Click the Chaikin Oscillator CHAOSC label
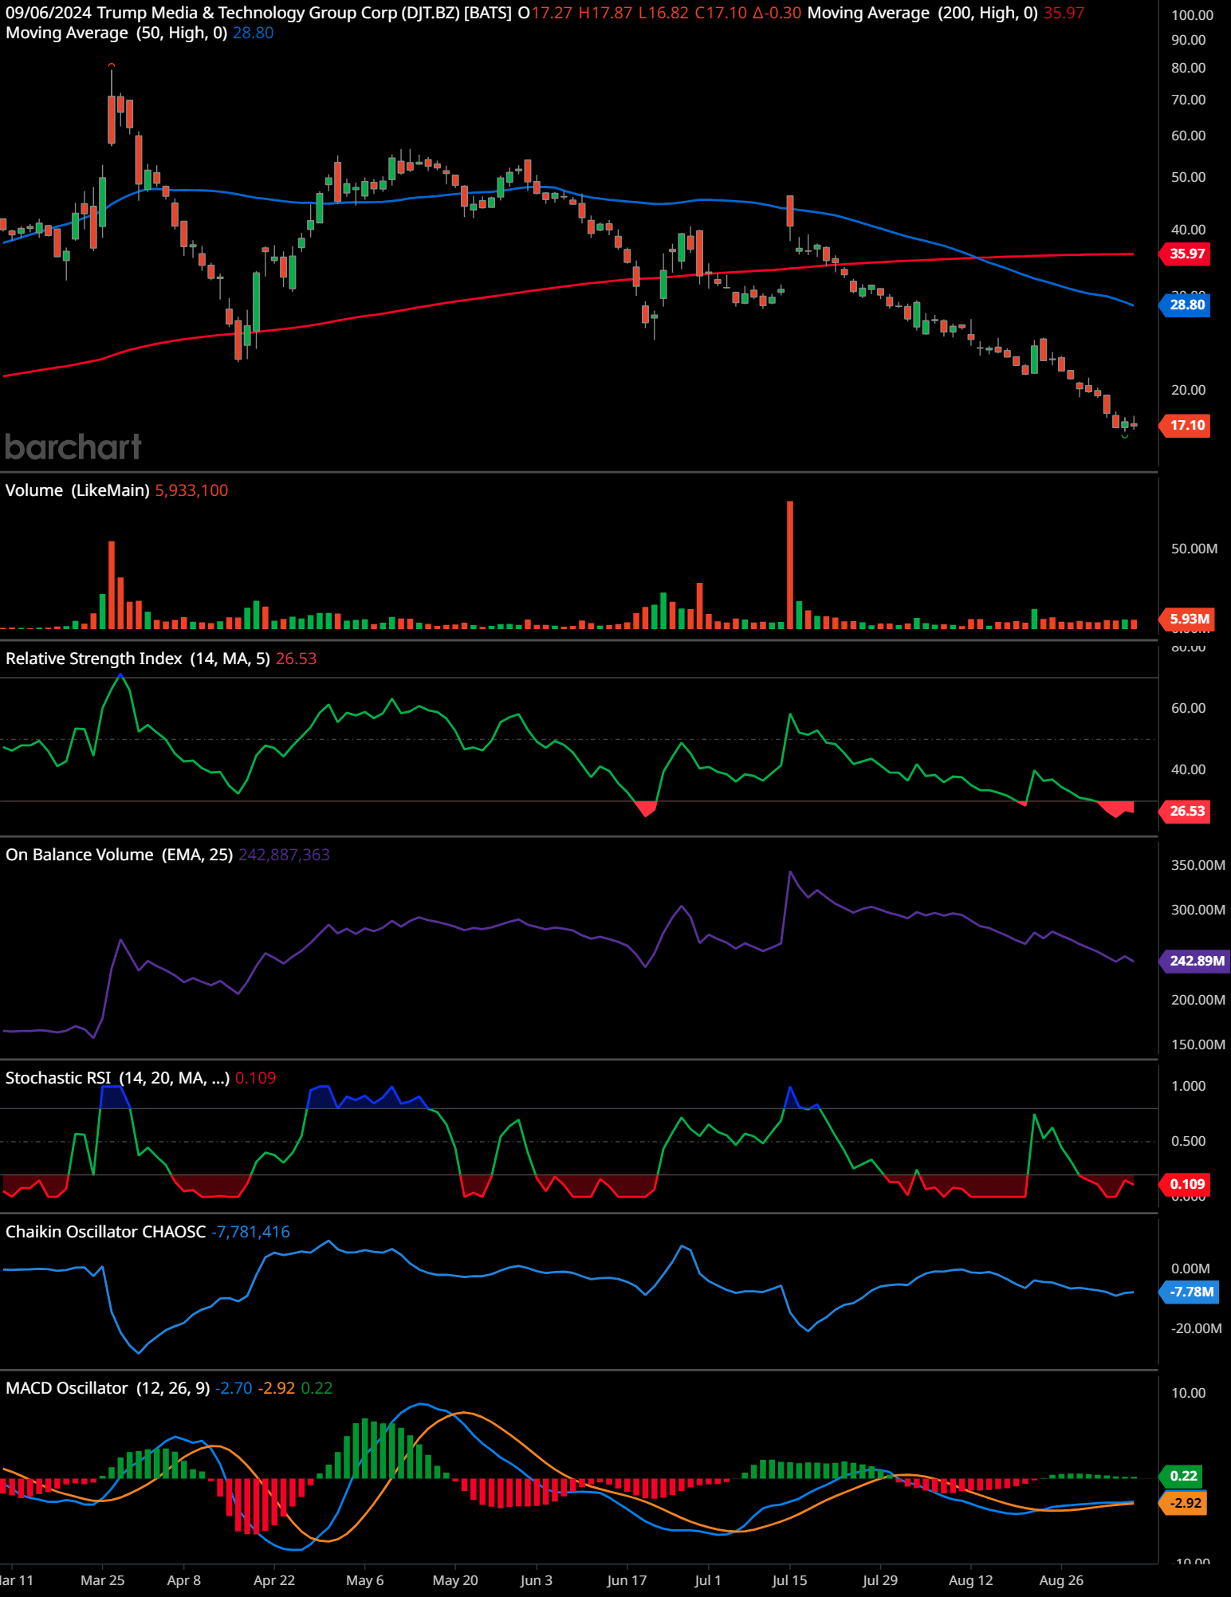1231x1597 pixels. coord(105,1232)
